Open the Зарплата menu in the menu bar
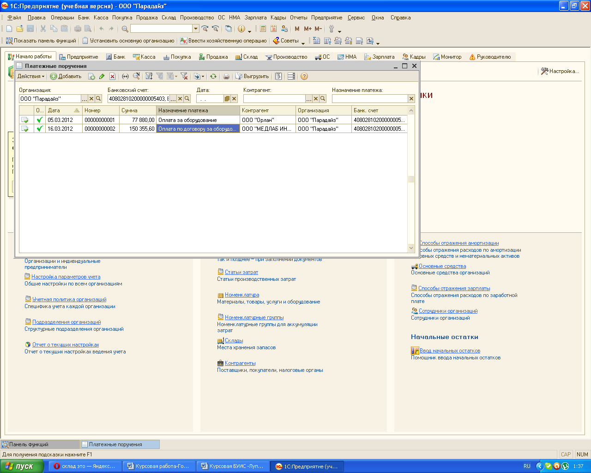This screenshot has height=473, width=591. (255, 18)
